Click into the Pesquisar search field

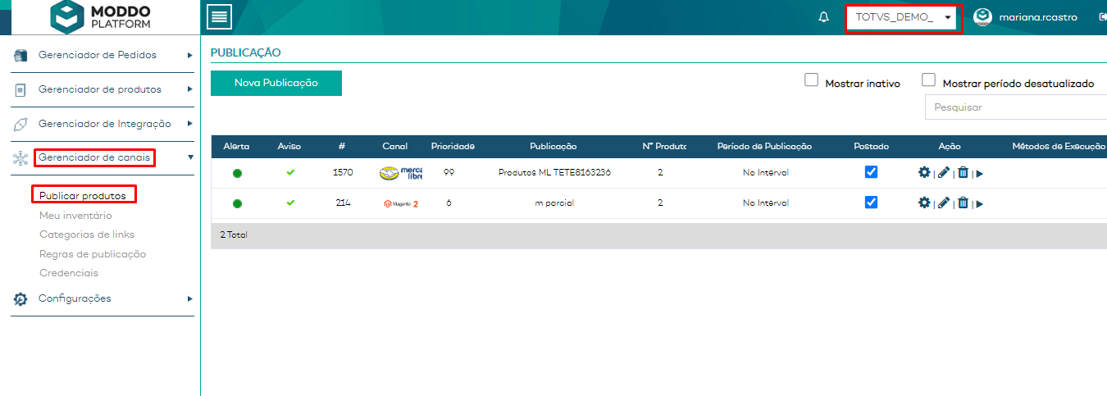coord(1015,107)
